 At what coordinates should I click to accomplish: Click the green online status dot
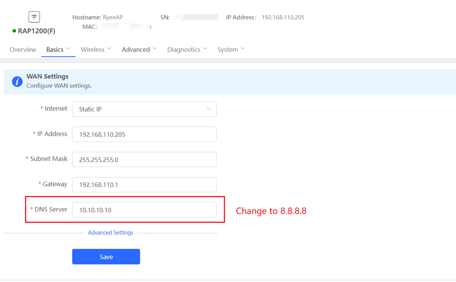[x=14, y=31]
